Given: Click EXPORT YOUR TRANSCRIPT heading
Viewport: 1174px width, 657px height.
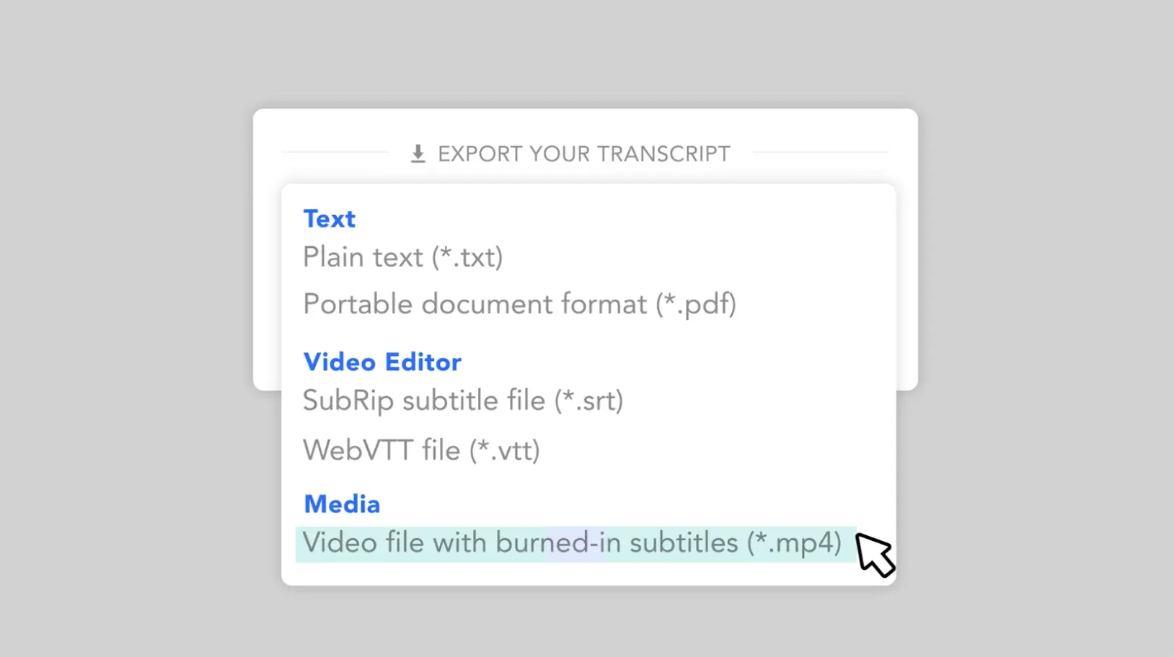Looking at the screenshot, I should pos(583,153).
